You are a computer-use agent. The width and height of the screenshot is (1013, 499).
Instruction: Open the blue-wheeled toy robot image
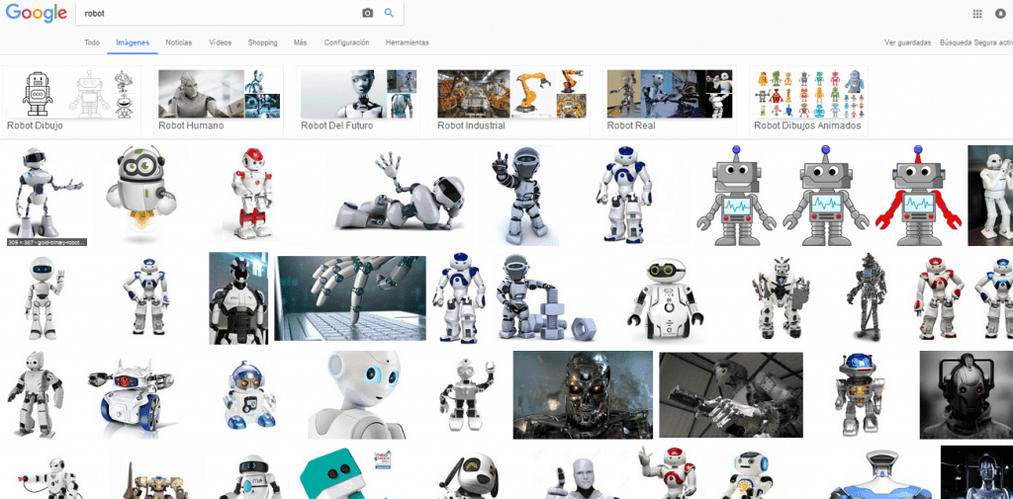[x=133, y=397]
